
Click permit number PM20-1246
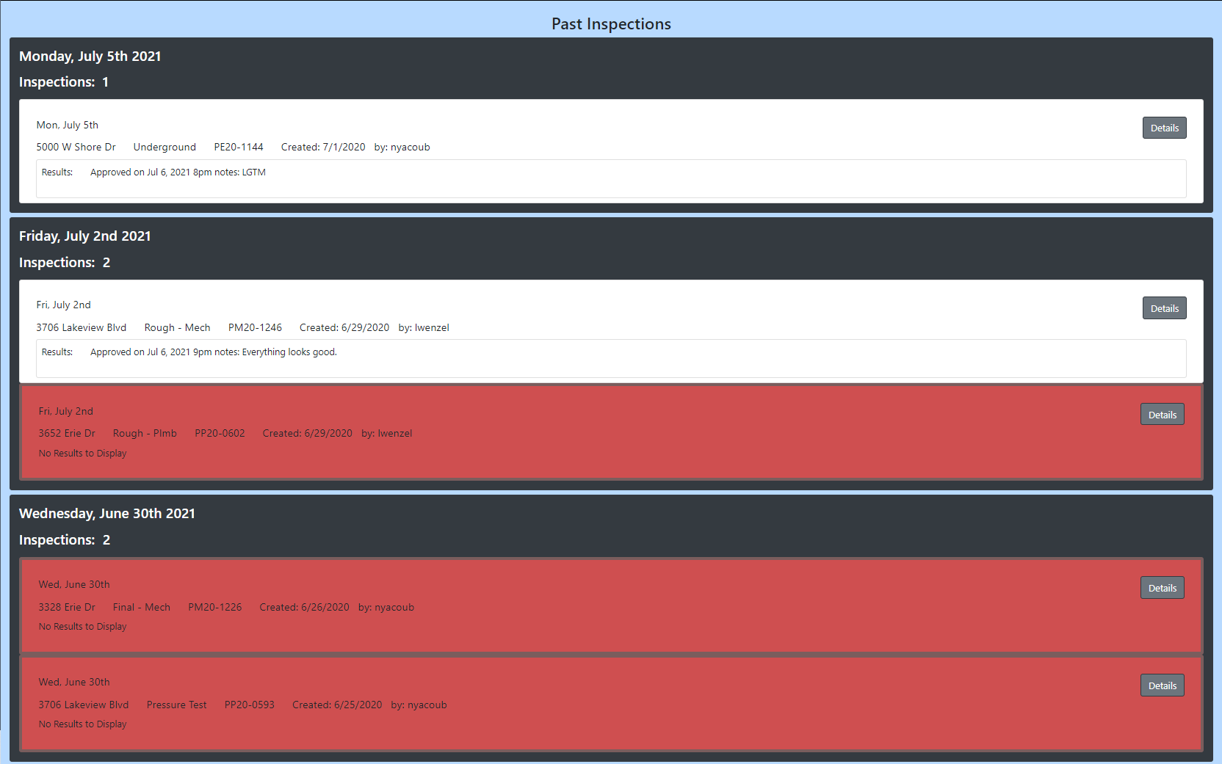pyautogui.click(x=255, y=327)
